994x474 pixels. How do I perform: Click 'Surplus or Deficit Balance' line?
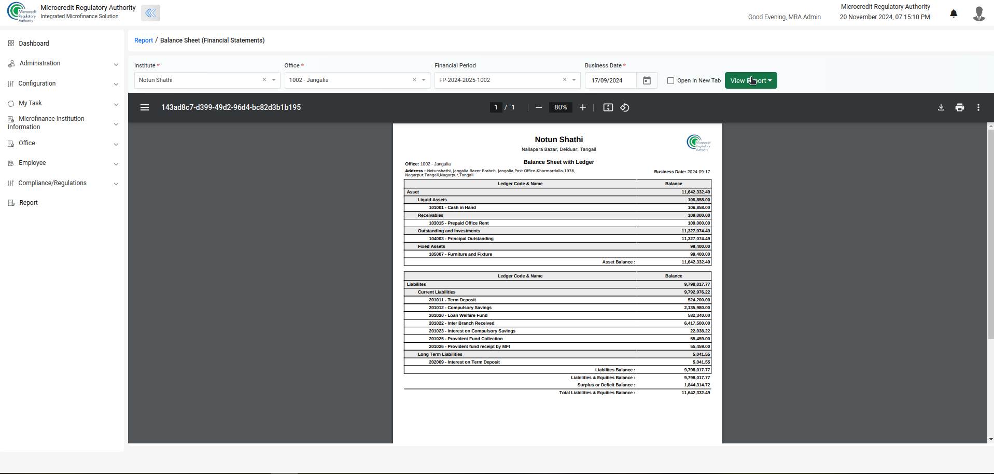557,385
